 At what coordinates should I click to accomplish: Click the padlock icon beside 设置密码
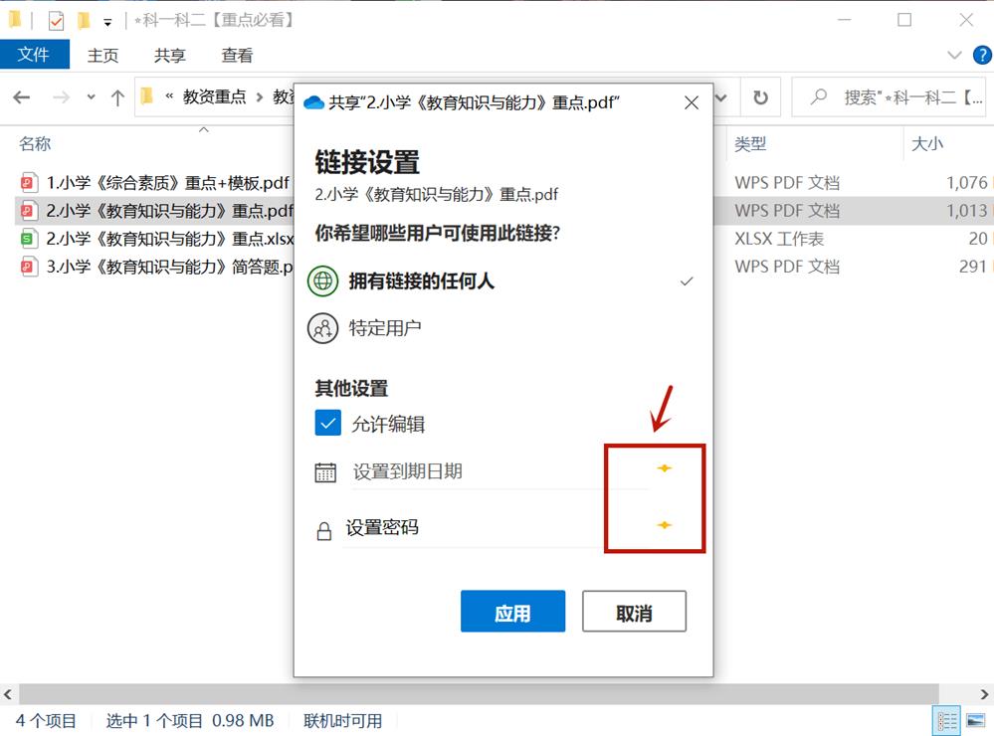[x=324, y=528]
